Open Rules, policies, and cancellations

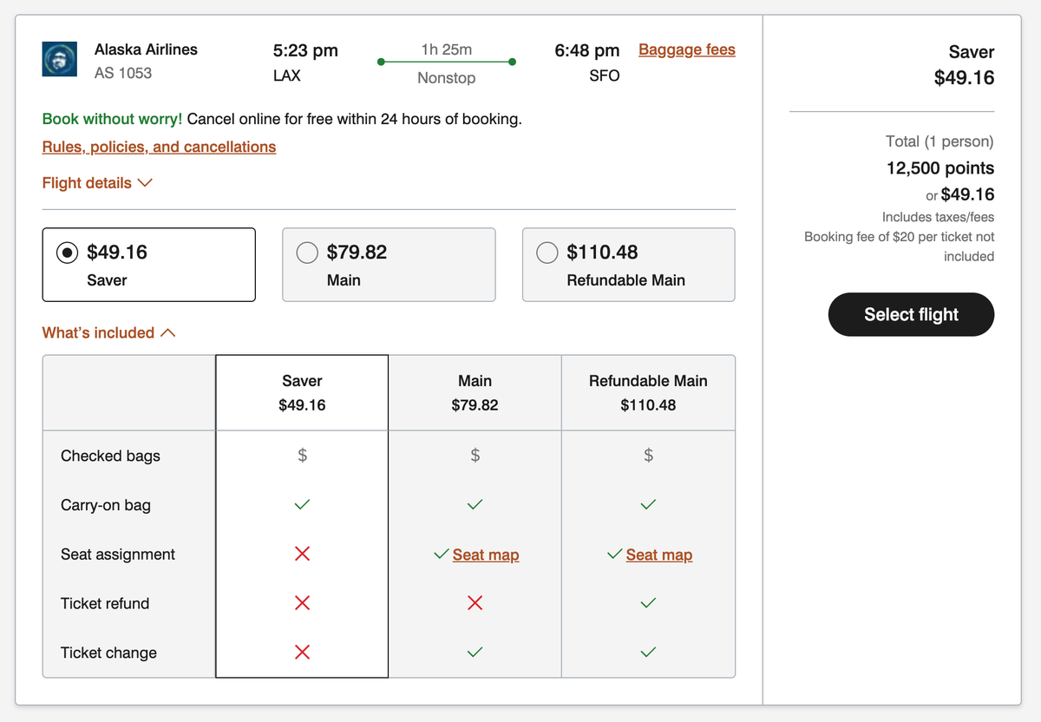coord(159,147)
